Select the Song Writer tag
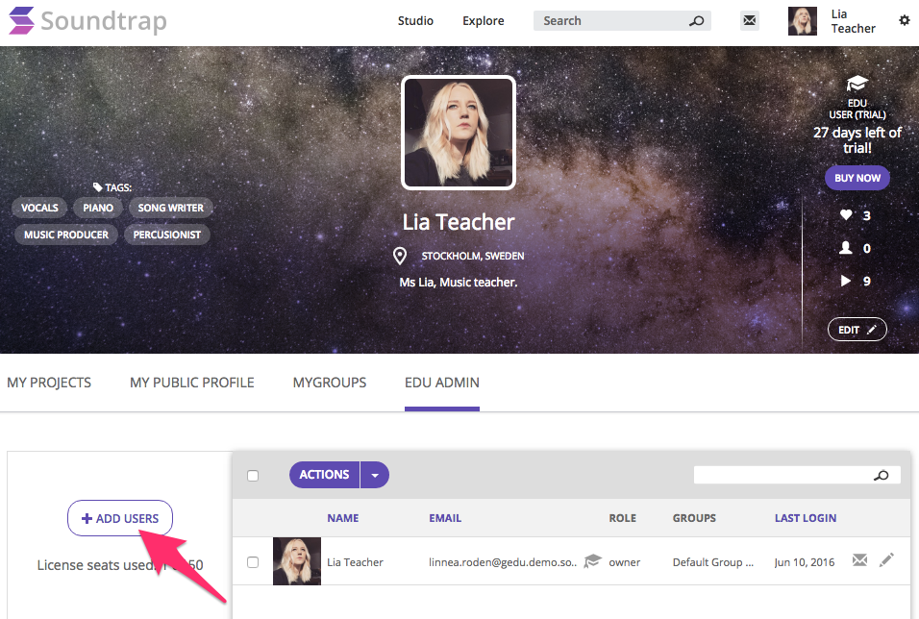 coord(170,208)
